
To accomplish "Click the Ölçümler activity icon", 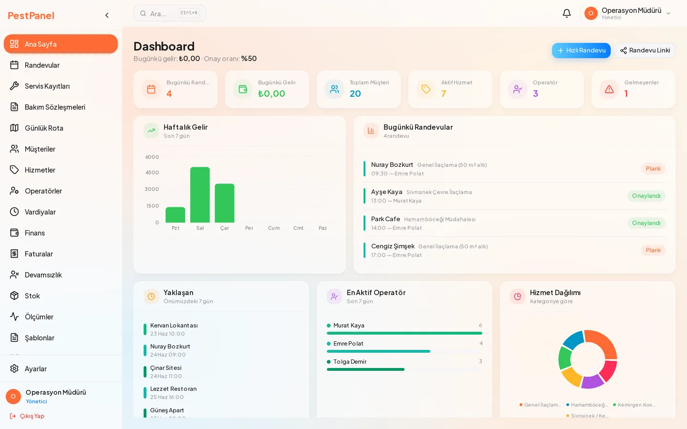I will click(x=14, y=317).
